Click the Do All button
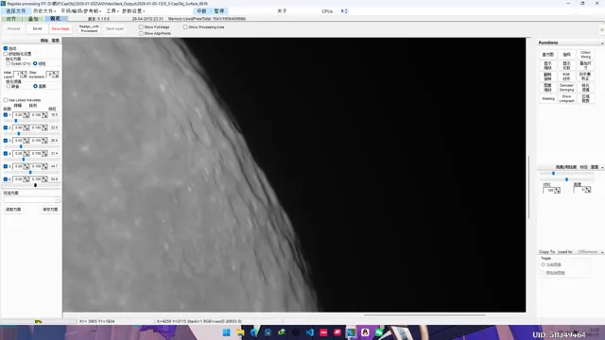The height and width of the screenshot is (340, 605). tap(37, 28)
